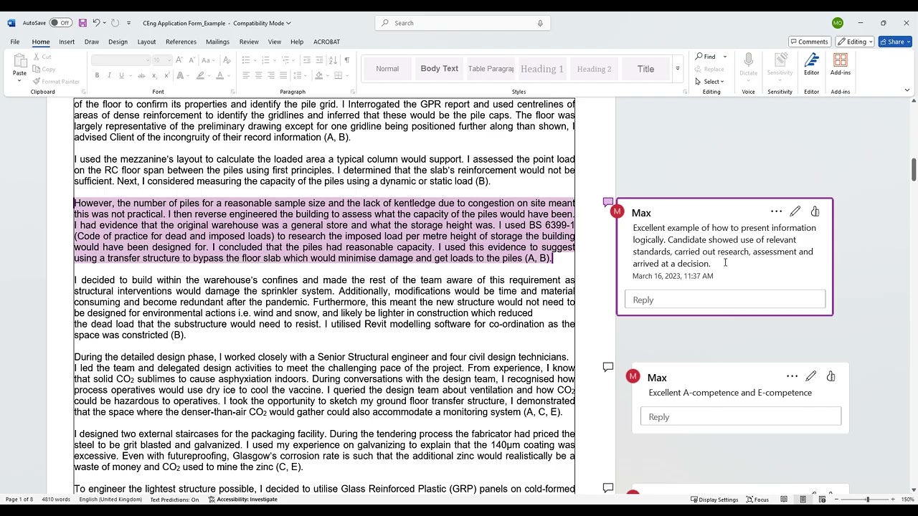
Task: Click the Numbering list icon
Action: 265,59
